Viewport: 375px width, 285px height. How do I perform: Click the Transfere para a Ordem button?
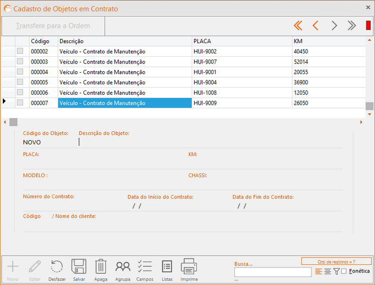(53, 26)
